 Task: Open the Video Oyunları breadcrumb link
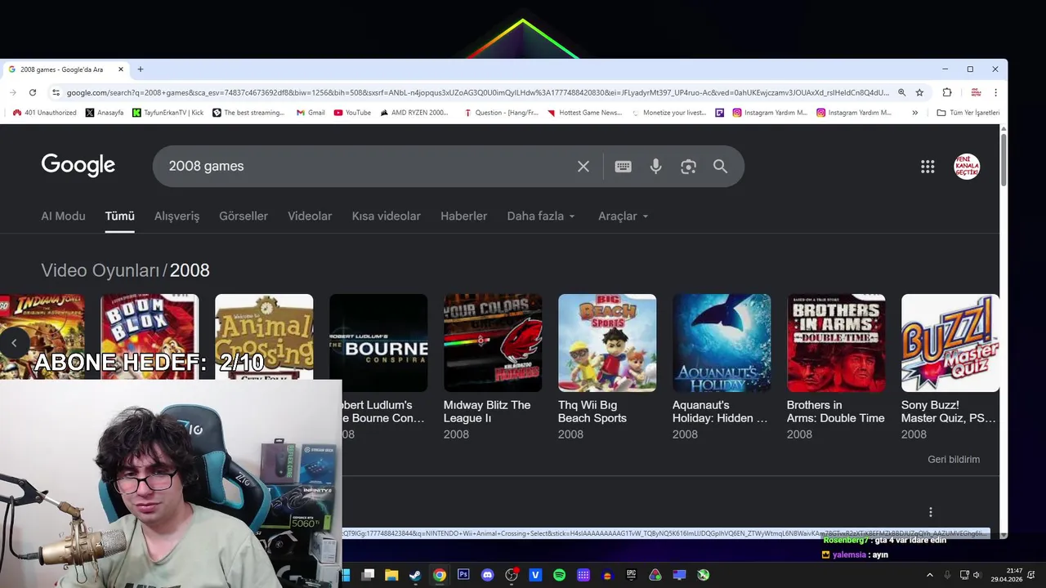click(100, 270)
